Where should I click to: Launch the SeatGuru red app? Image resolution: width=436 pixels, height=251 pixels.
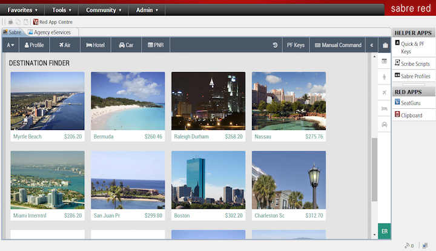[x=414, y=103]
